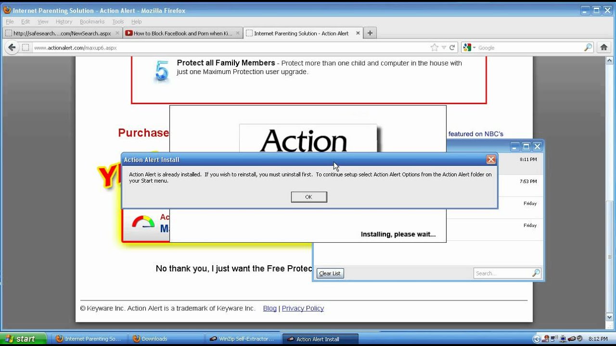Open the Bookmarks menu
Viewport: 616px width, 346px height.
pyautogui.click(x=92, y=22)
